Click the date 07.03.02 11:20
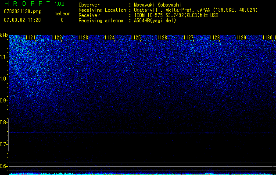Image resolution: width=276 pixels, height=175 pixels. 22,20
